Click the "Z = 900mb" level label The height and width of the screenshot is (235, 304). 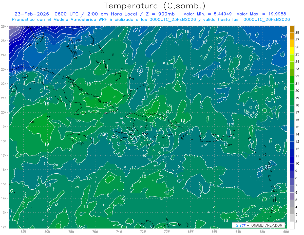coord(161,14)
